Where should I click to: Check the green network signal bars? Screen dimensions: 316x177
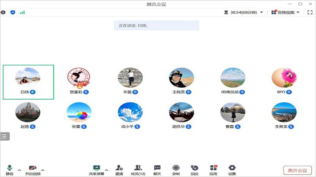(23, 12)
